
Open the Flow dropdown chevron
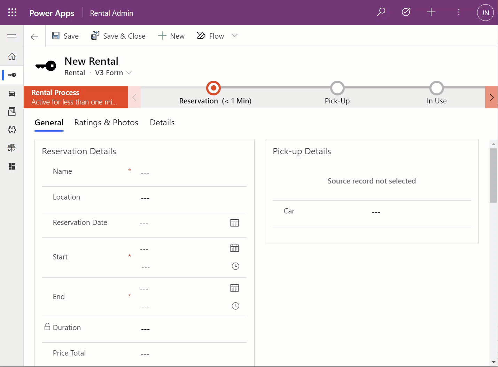pos(234,36)
